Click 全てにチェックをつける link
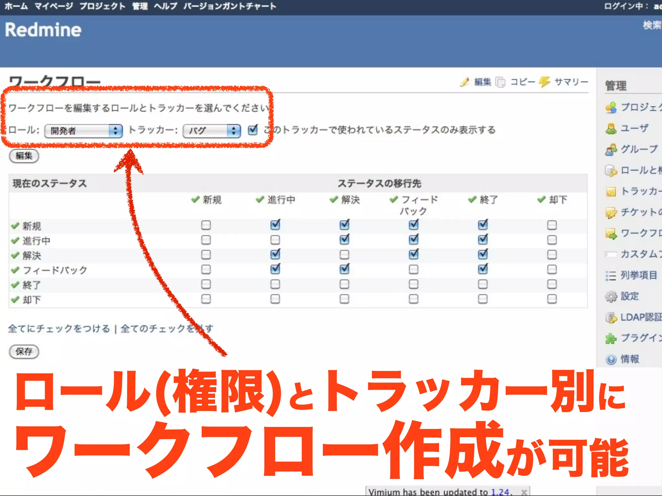Image resolution: width=662 pixels, height=496 pixels. 59,329
